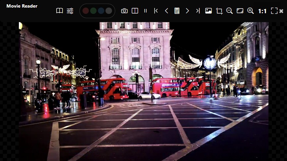Go to the previous frame

tap(167, 11)
